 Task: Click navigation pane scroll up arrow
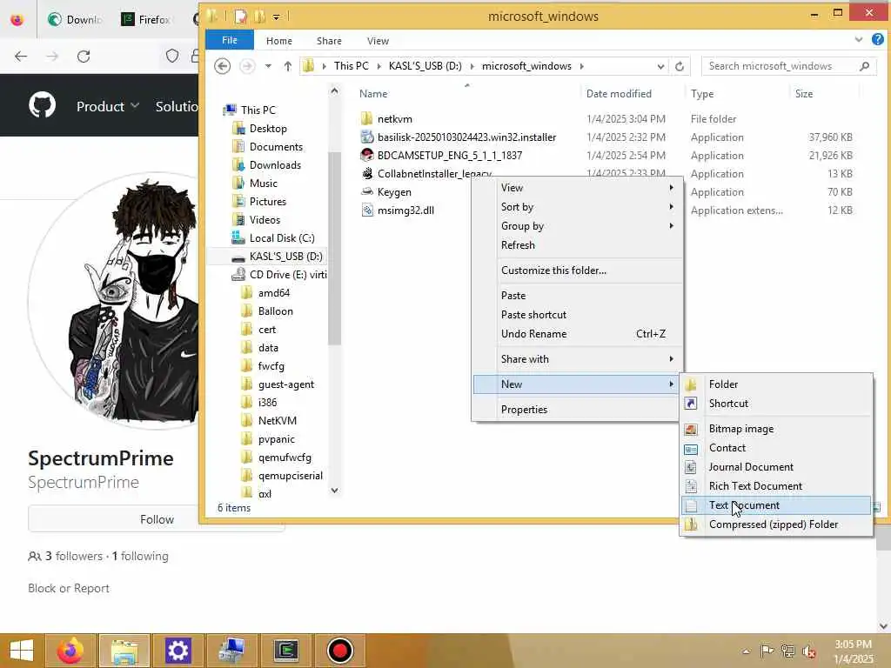pyautogui.click(x=335, y=90)
